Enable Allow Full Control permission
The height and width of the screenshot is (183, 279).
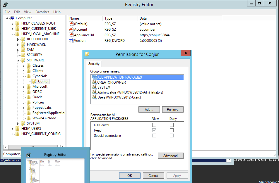click(x=154, y=125)
